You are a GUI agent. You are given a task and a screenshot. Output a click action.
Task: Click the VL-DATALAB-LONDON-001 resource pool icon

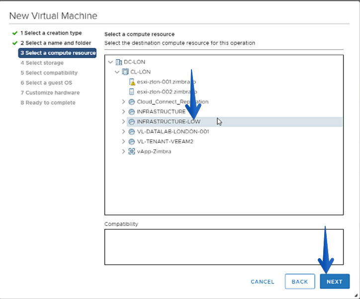[132, 131]
